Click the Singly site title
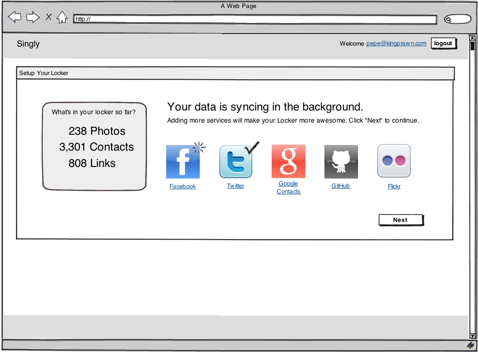 (28, 44)
